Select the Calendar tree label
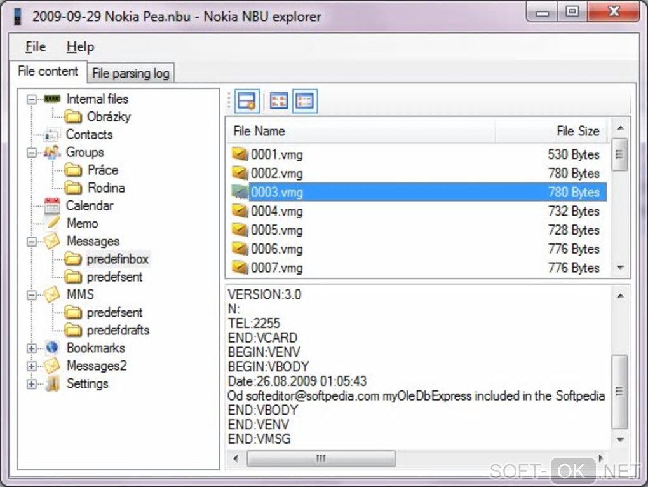 90,206
